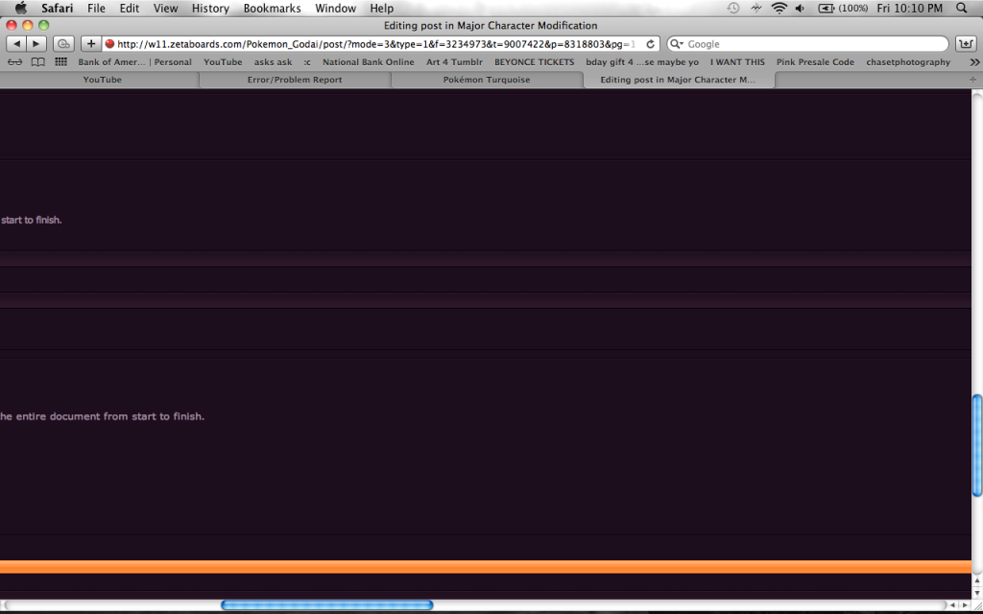The width and height of the screenshot is (983, 614).
Task: Switch to the Error/Problem Report tab
Action: 294,80
